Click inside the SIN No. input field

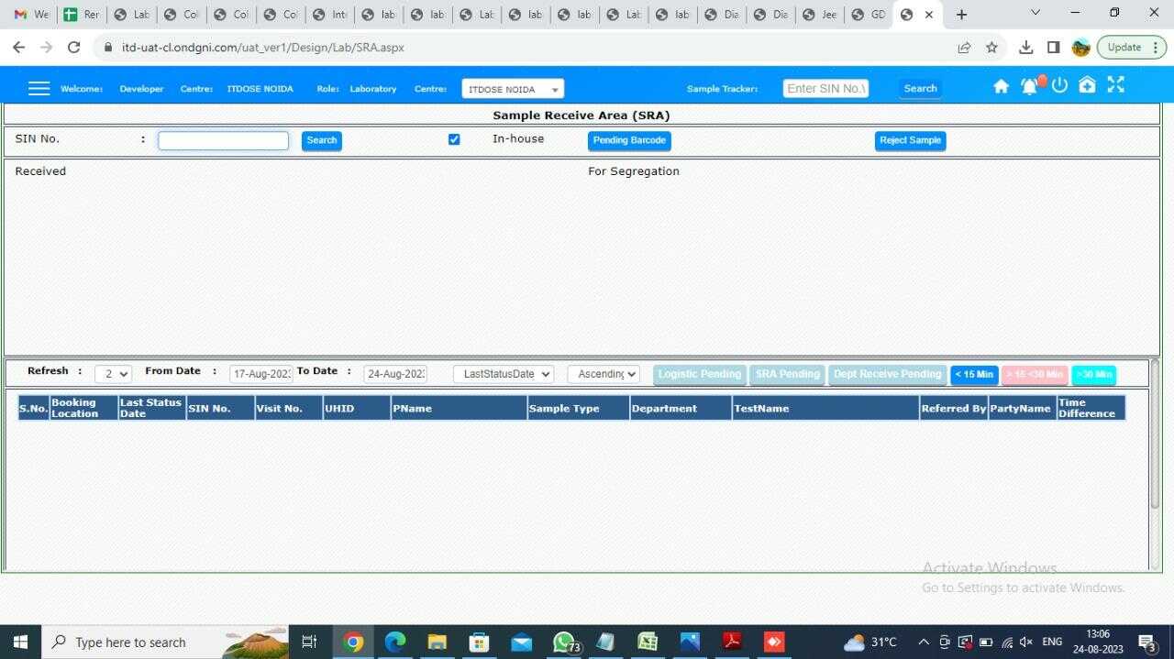coord(223,139)
